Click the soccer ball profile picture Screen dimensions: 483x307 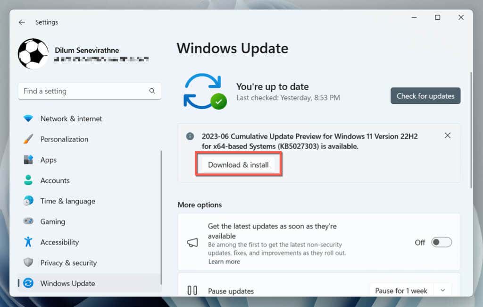pyautogui.click(x=33, y=54)
